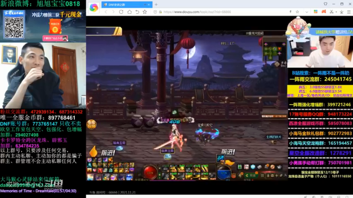Open the browser downloads icon
Screen dimensions: 353x198
pyautogui.click(x=342, y=12)
